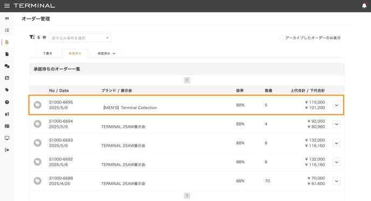The image size is (371, 201).
Task: Click the No / Date column header
Action: 59,91
